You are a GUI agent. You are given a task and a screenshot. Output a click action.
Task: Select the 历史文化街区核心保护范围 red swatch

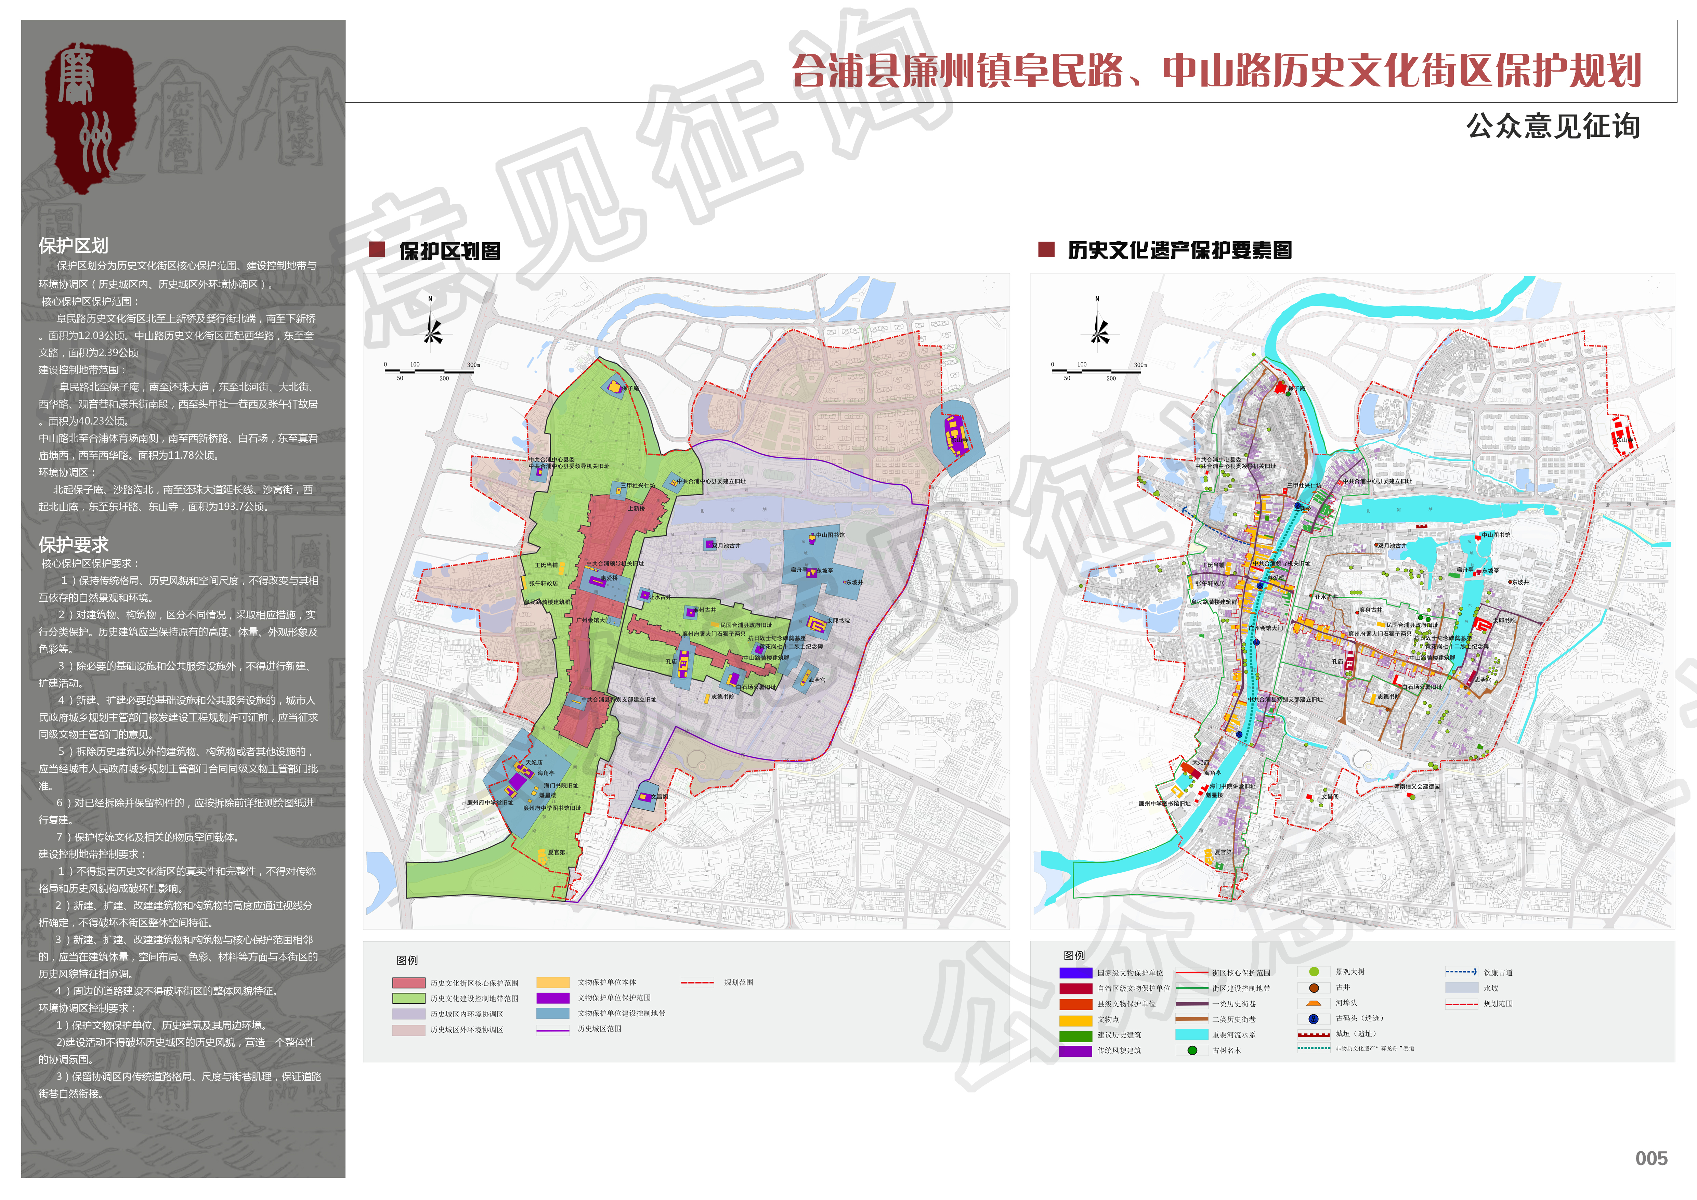[x=409, y=983]
